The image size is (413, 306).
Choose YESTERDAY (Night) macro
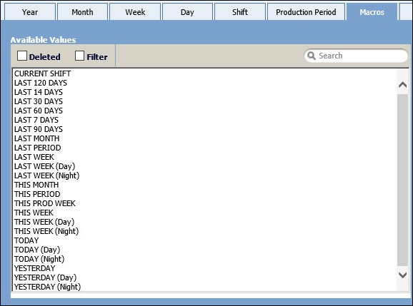(47, 287)
